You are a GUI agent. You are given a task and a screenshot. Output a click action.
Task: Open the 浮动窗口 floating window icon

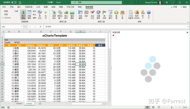pos(110,12)
